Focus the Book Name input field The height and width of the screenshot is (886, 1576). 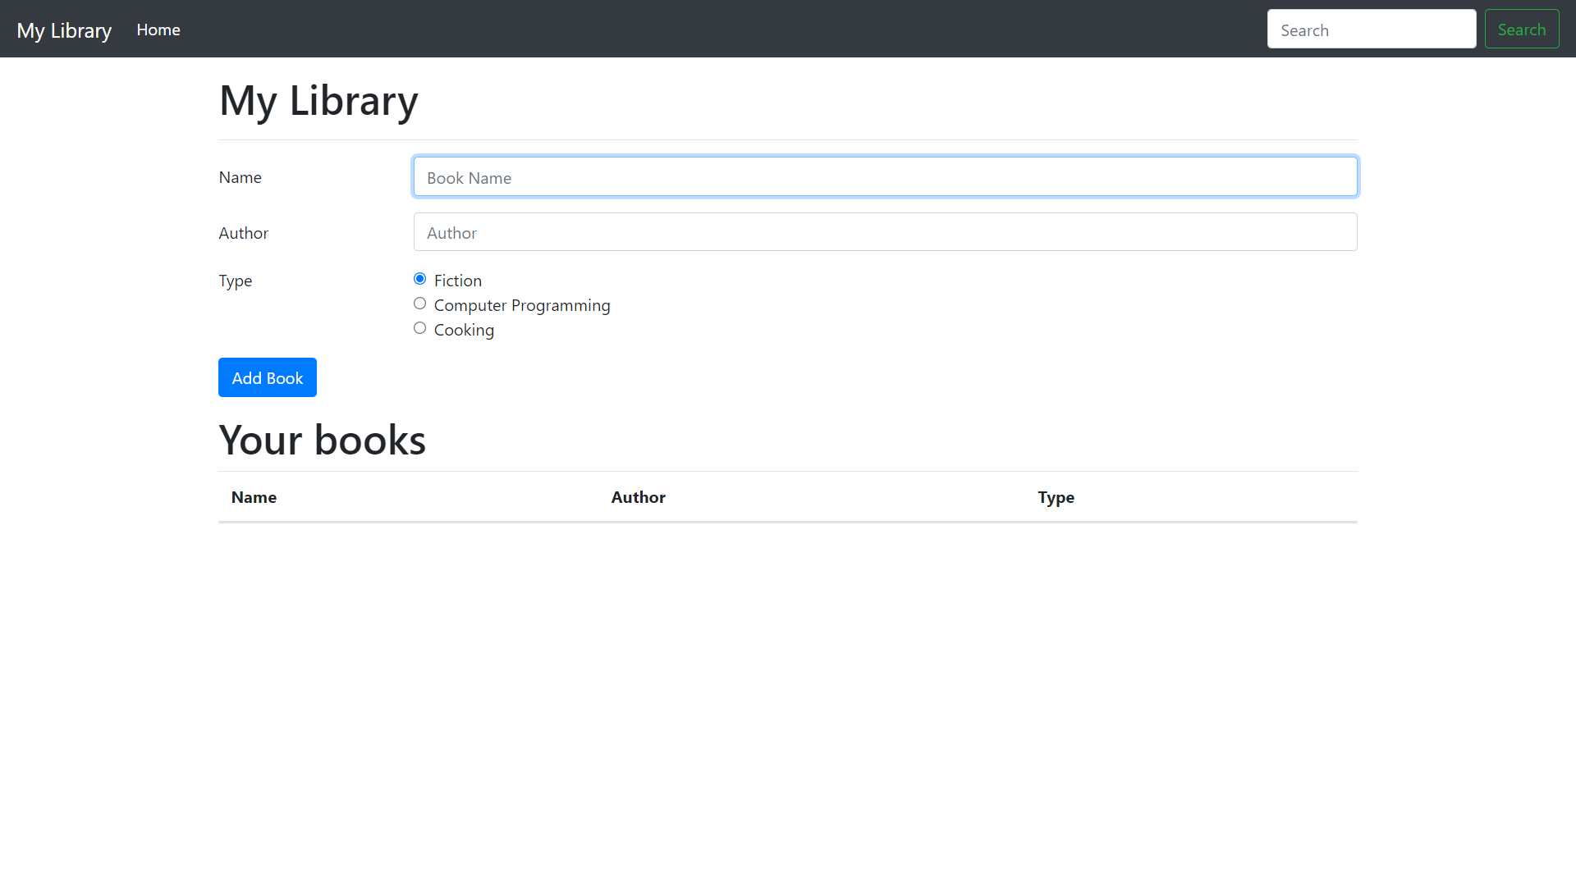pyautogui.click(x=885, y=177)
